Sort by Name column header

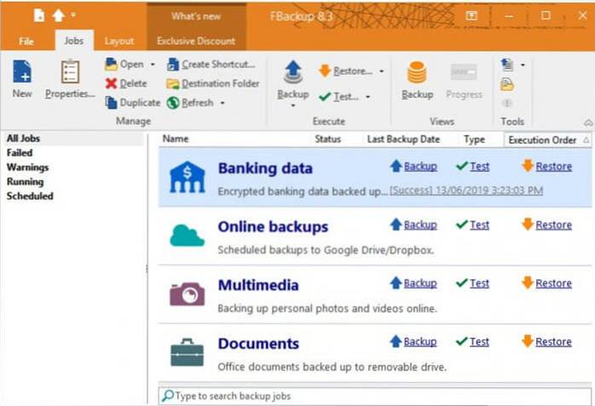pos(176,139)
